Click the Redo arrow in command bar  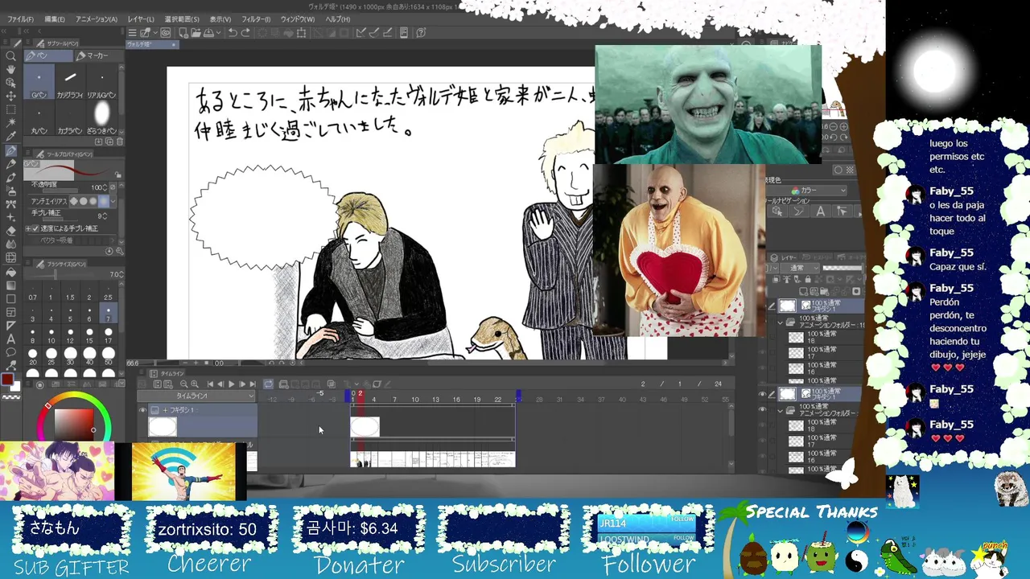tap(245, 33)
